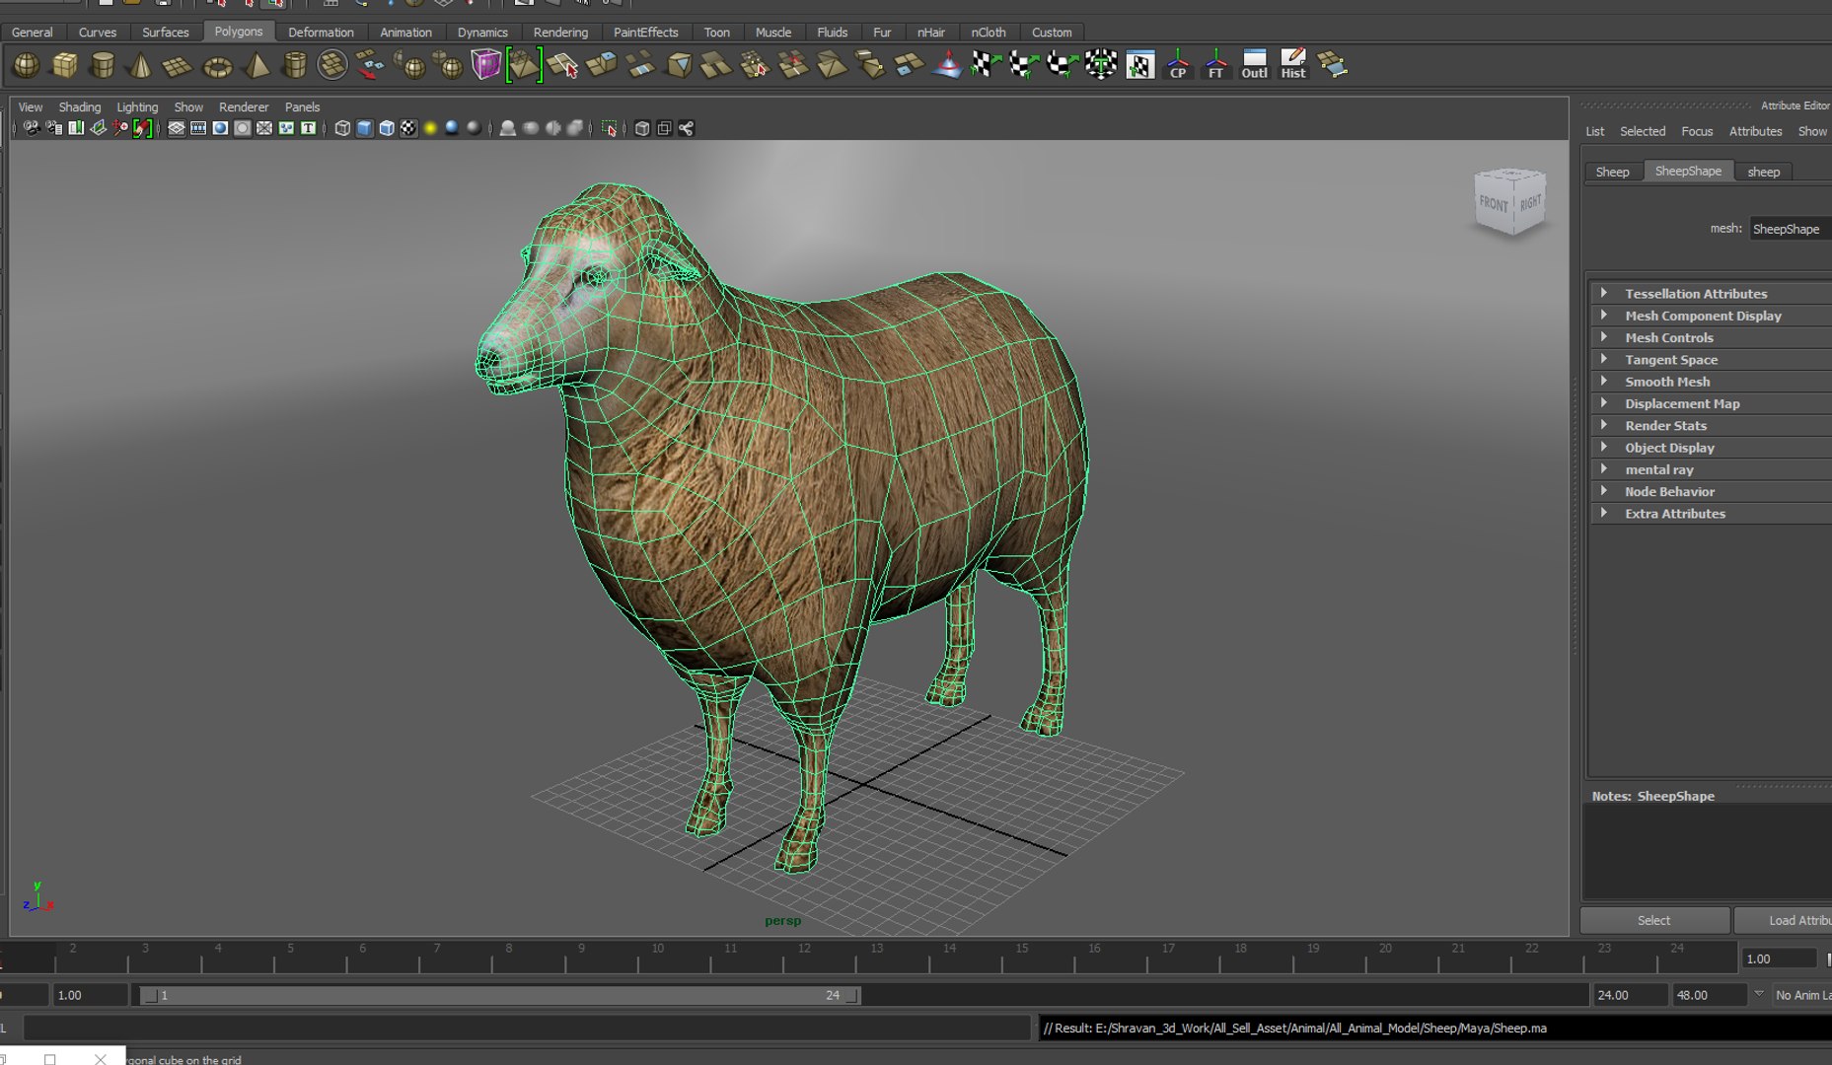Open the Focus menu in Attribute Editor
1832x1065 pixels.
point(1697,131)
